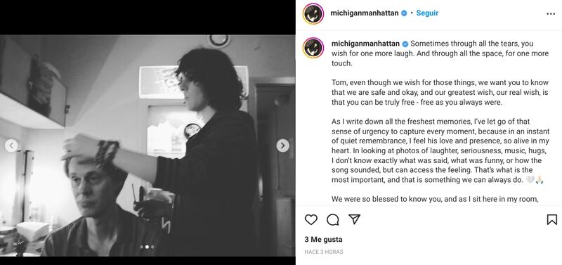Go to previous photo with left arrow
This screenshot has height=265, width=562.
[11, 146]
